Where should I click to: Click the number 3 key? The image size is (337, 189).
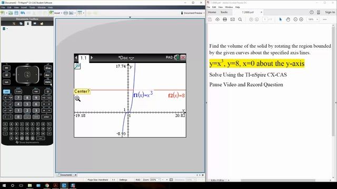pyautogui.click(x=36, y=111)
